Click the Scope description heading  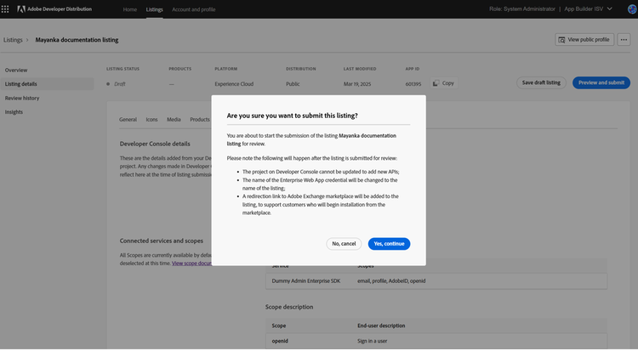289,307
